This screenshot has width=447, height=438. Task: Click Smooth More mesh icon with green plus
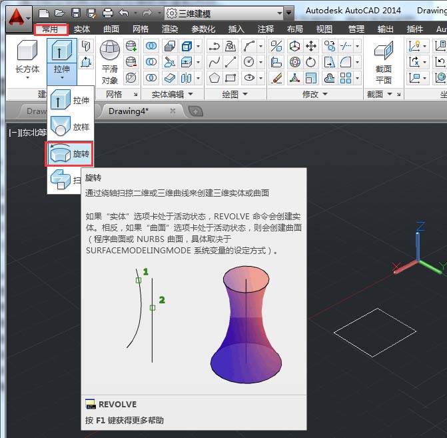click(131, 46)
